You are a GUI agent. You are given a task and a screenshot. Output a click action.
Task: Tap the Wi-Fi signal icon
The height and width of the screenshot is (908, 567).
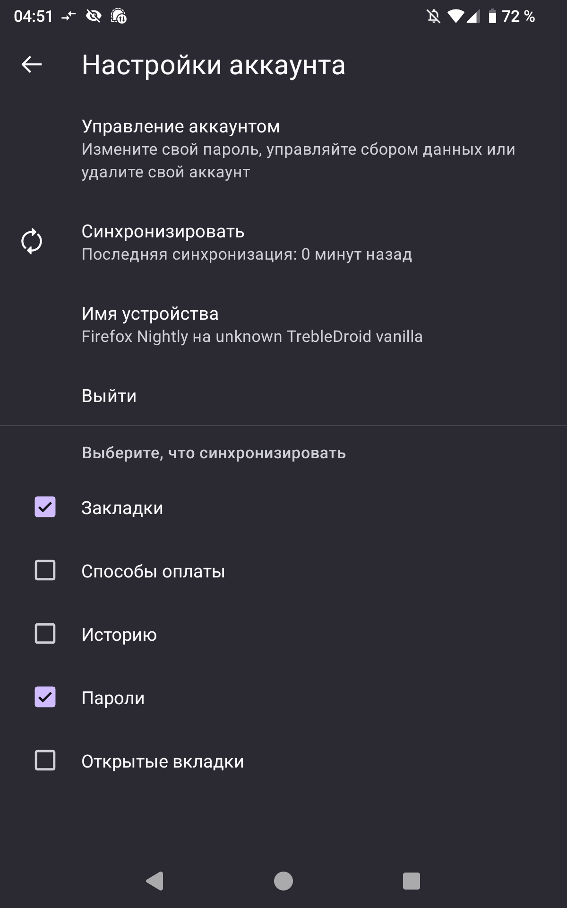[x=455, y=17]
